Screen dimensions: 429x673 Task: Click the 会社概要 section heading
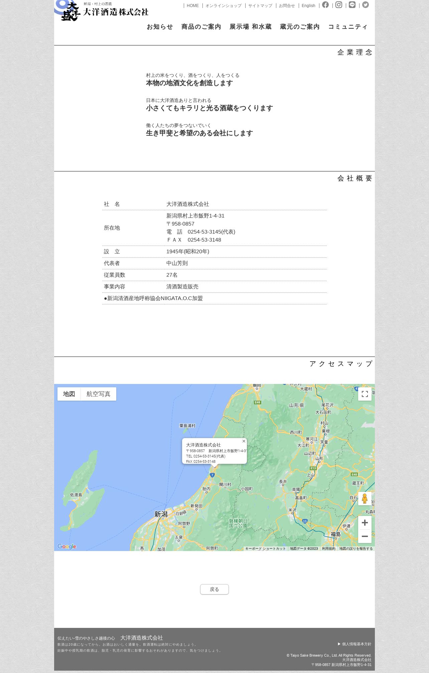[355, 178]
